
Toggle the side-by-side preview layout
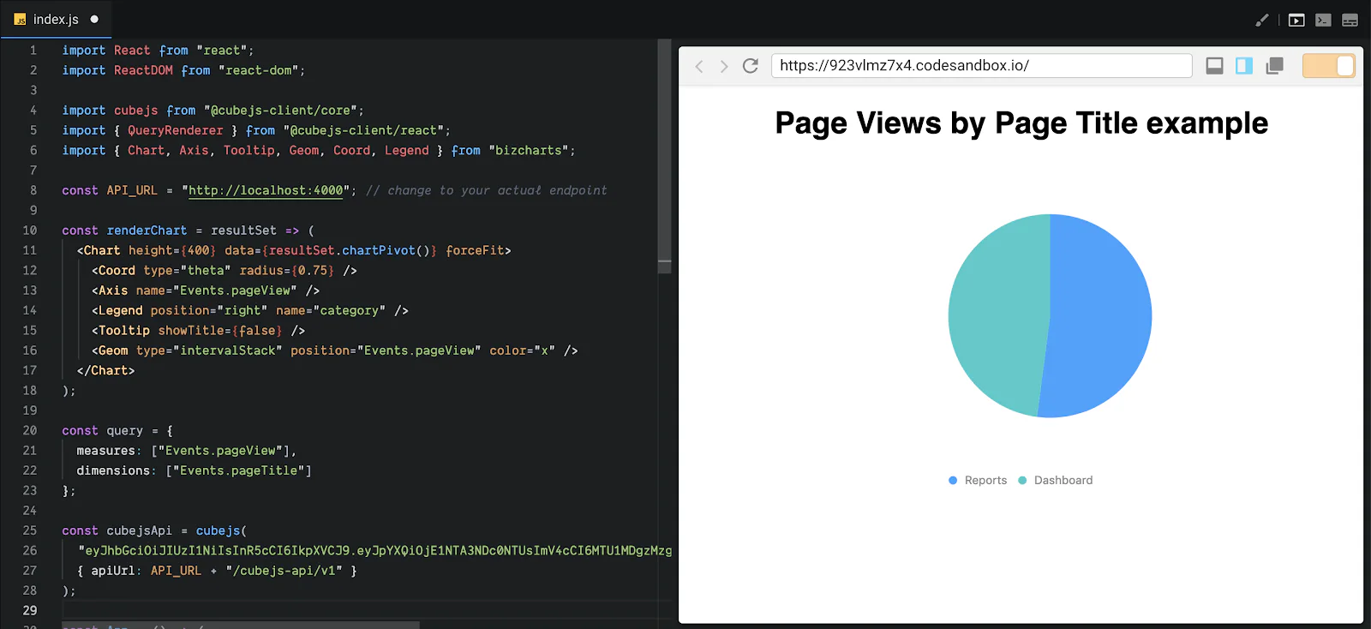(x=1244, y=66)
